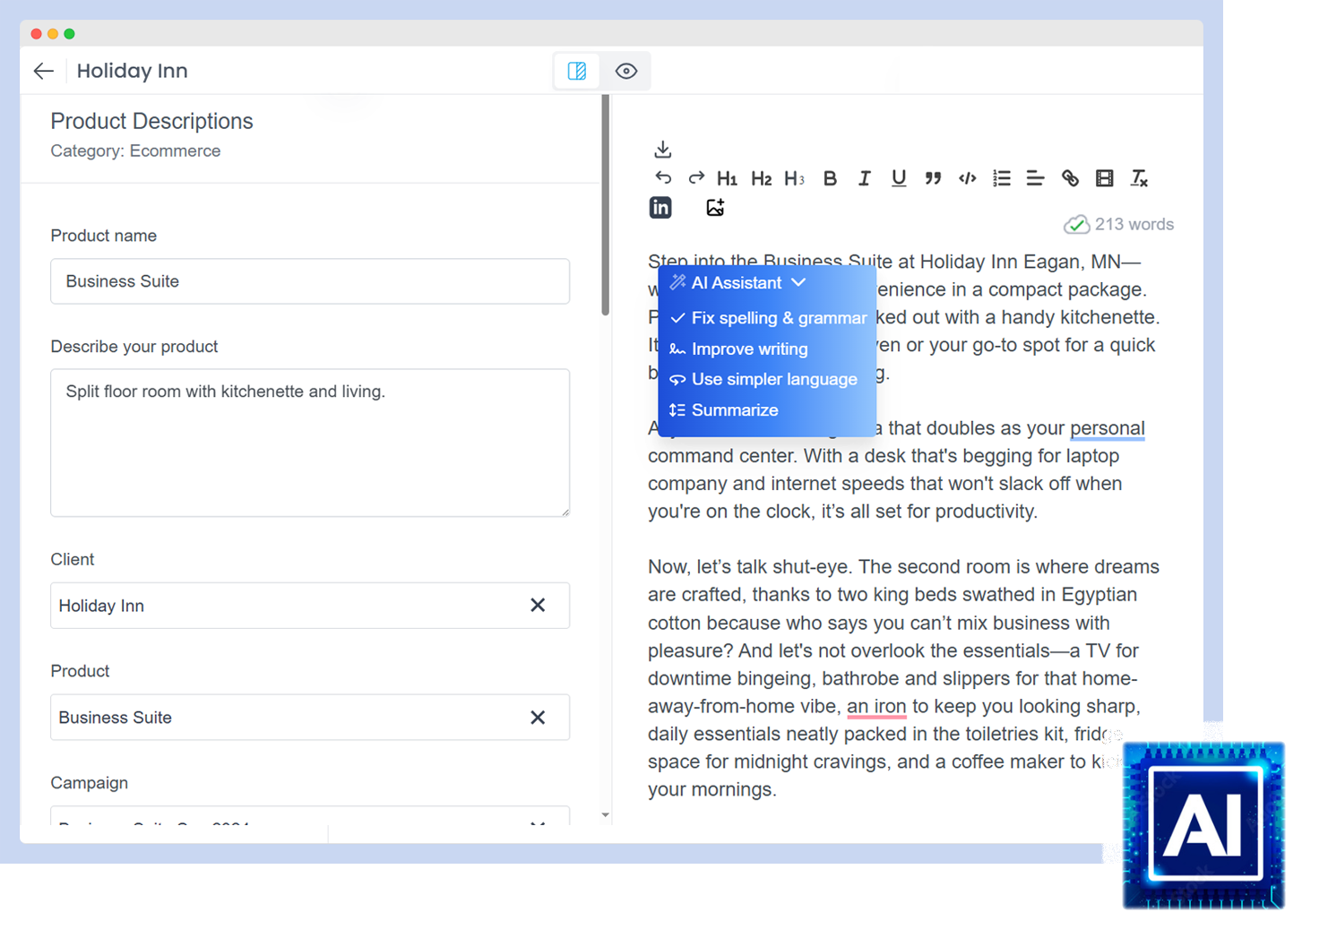The height and width of the screenshot is (938, 1328).
Task: Click the '213 words' counter
Action: click(1134, 224)
